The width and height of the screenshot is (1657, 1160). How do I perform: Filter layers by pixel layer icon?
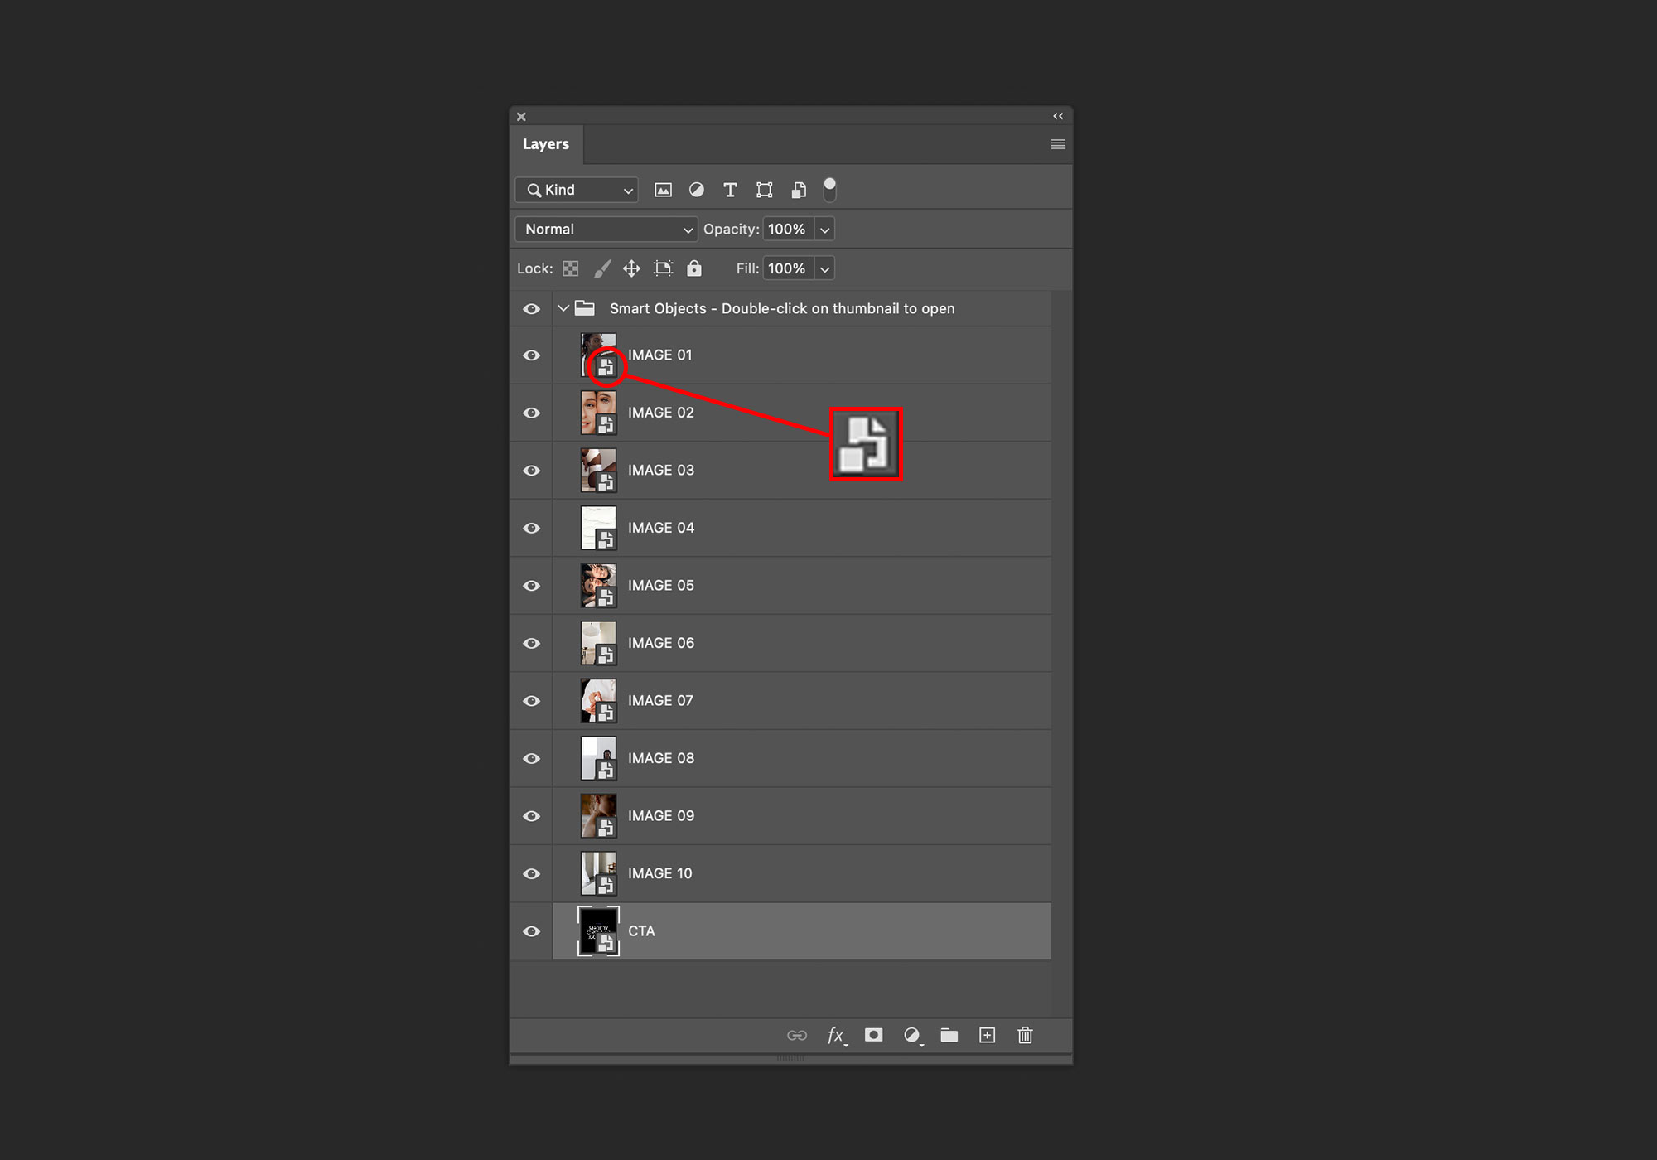pyautogui.click(x=663, y=191)
